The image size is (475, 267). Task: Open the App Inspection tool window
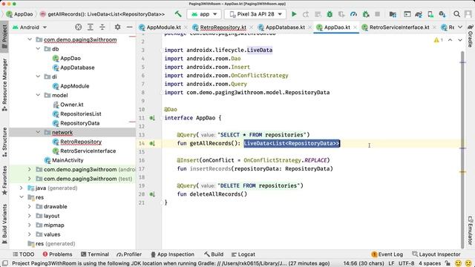(172, 254)
